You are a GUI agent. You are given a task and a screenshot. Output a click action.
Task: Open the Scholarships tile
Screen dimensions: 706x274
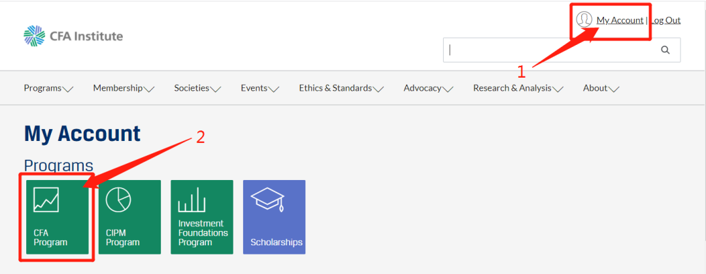click(x=274, y=217)
